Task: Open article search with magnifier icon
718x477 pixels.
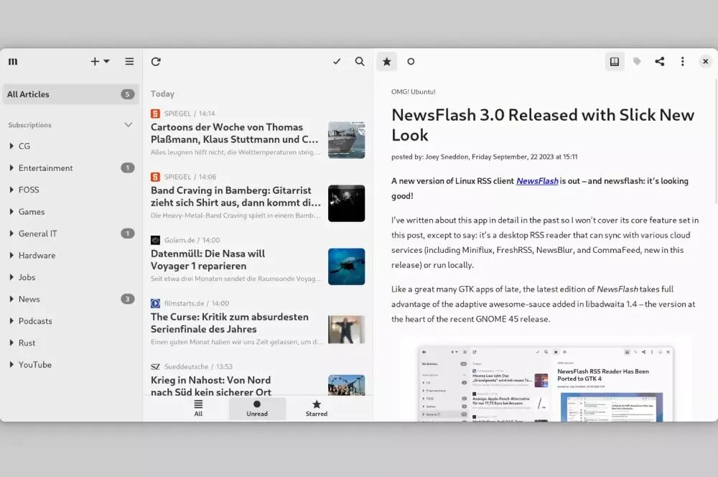Action: click(360, 61)
